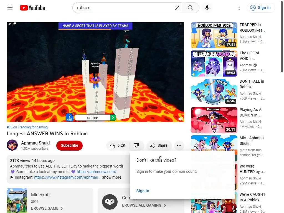Clear the search text with the X
The width and height of the screenshot is (284, 213).
pyautogui.click(x=177, y=7)
